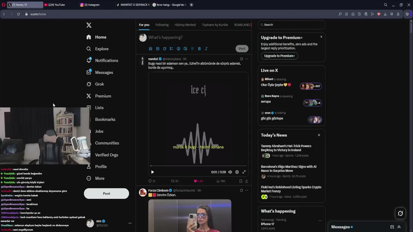
Task: Open options for the iPhone 17 trend
Action: click(320, 221)
